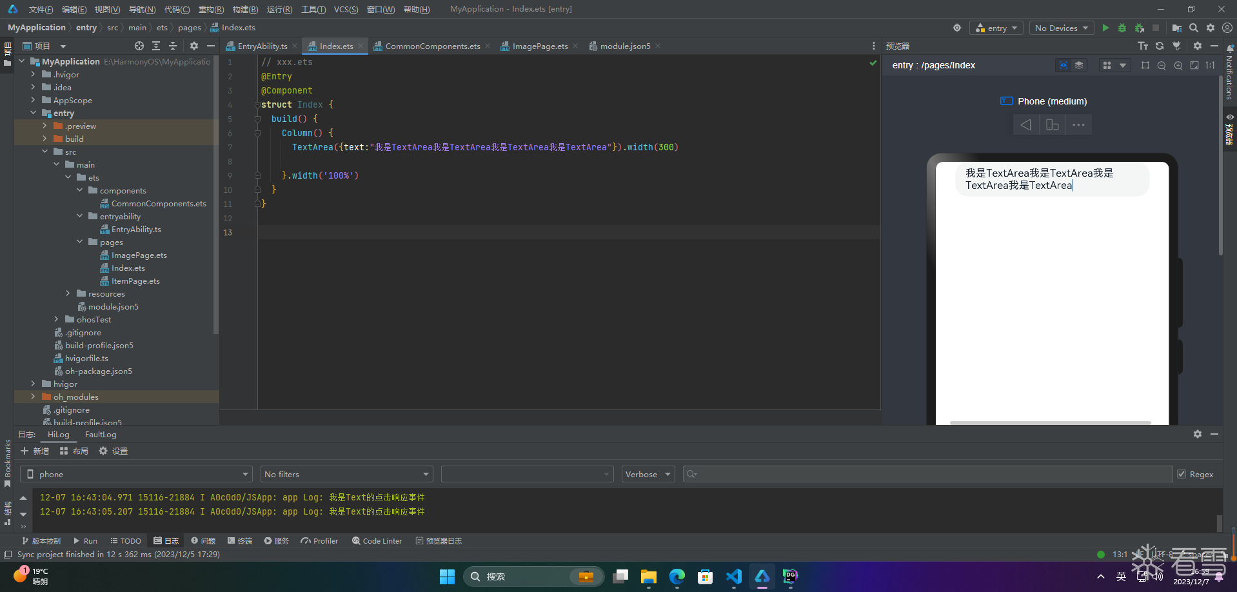Zoom in on the previewer device
1237x592 pixels.
tap(1178, 65)
